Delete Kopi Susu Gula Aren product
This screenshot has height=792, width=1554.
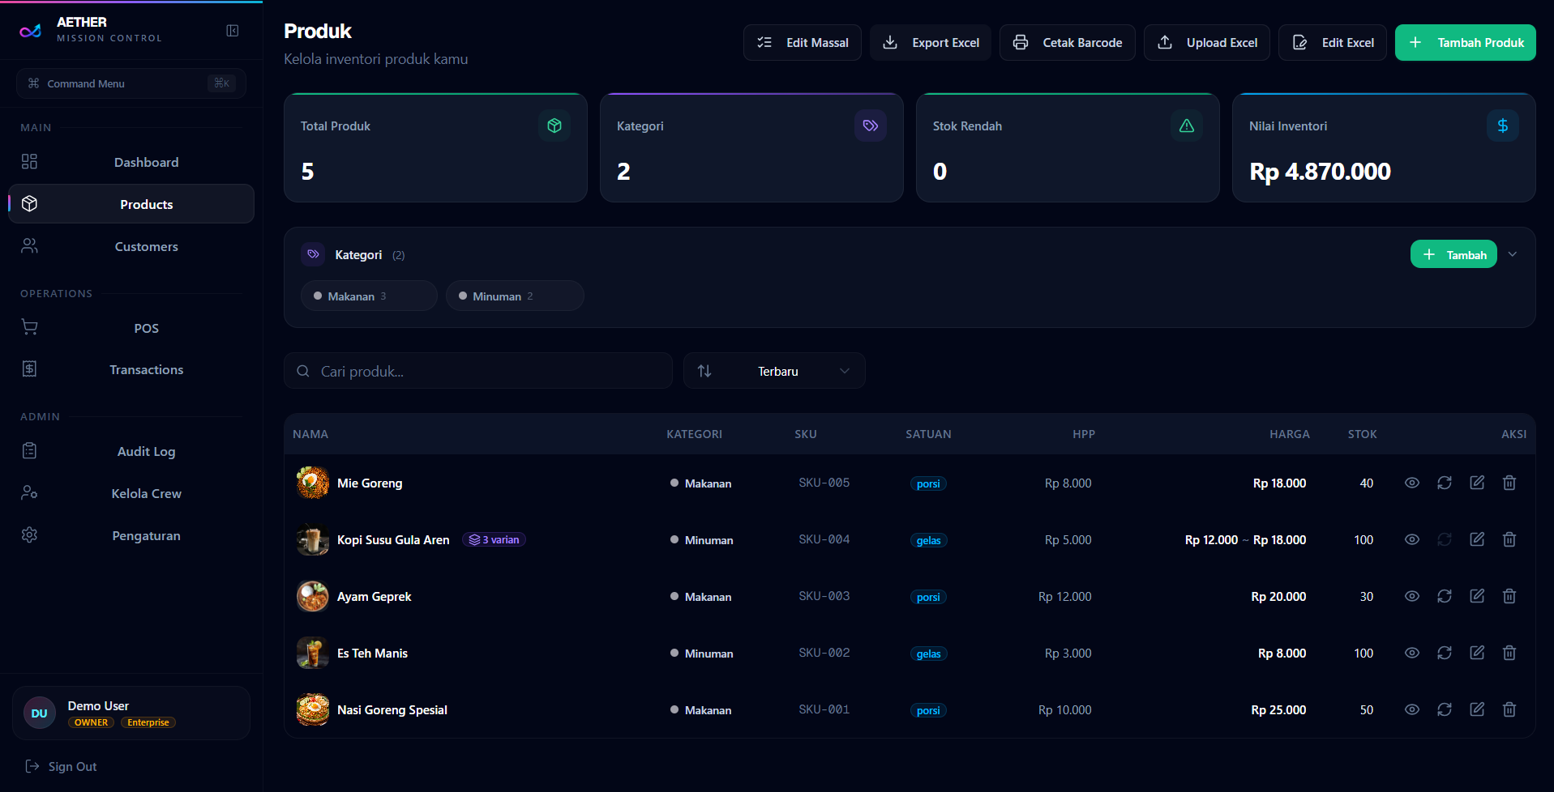pyautogui.click(x=1509, y=539)
